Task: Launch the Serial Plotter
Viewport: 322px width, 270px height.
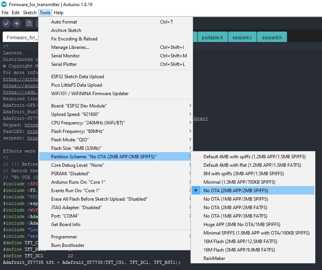Action: click(115, 64)
